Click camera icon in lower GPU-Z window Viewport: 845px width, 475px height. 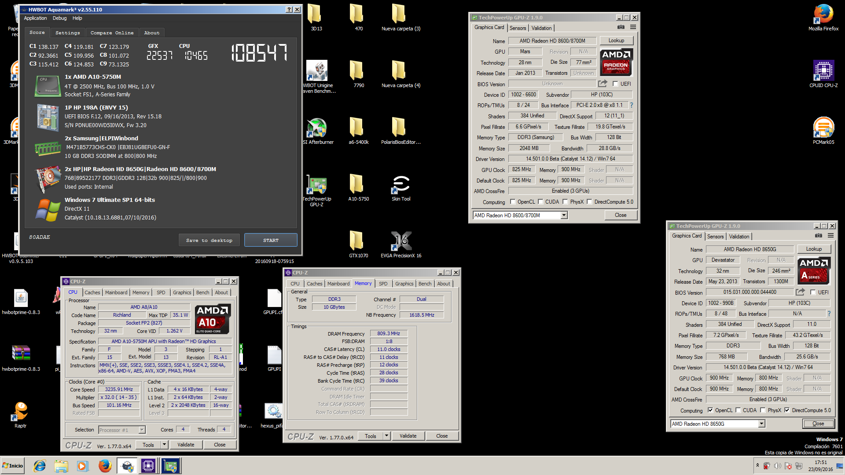[x=818, y=236]
